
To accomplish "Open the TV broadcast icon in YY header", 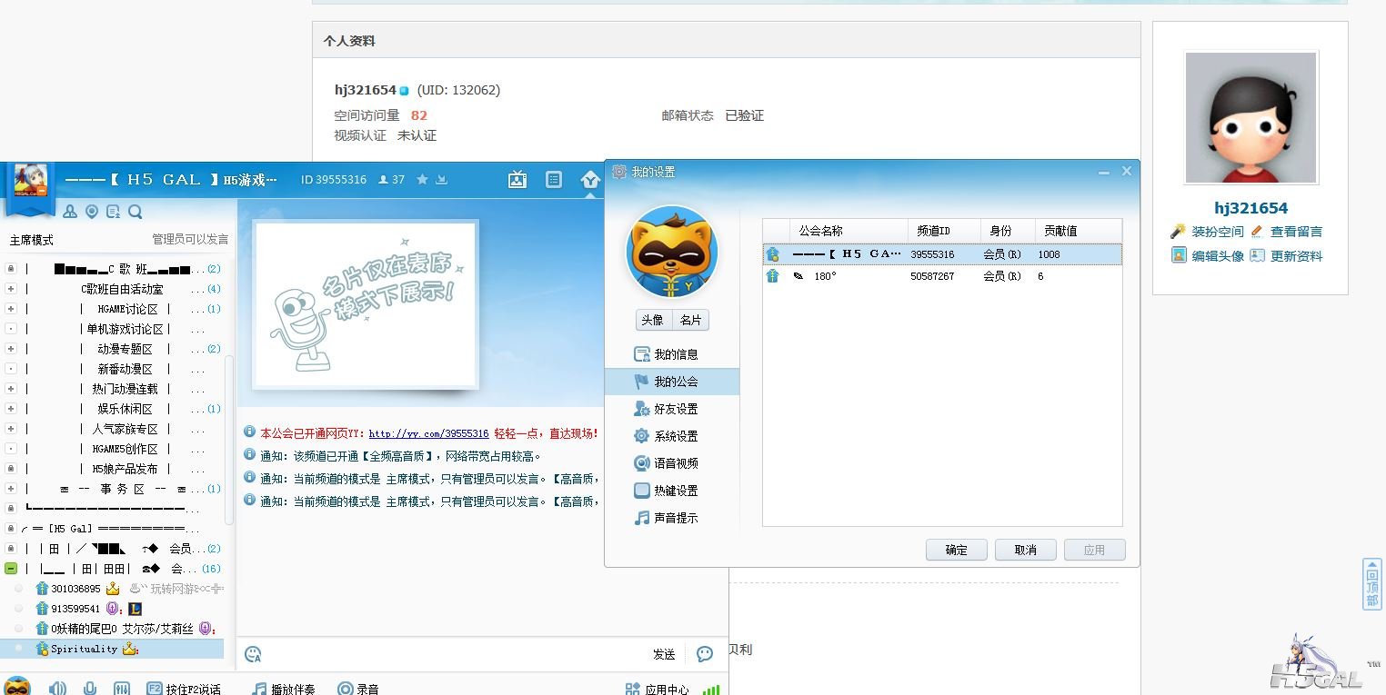I will point(517,180).
